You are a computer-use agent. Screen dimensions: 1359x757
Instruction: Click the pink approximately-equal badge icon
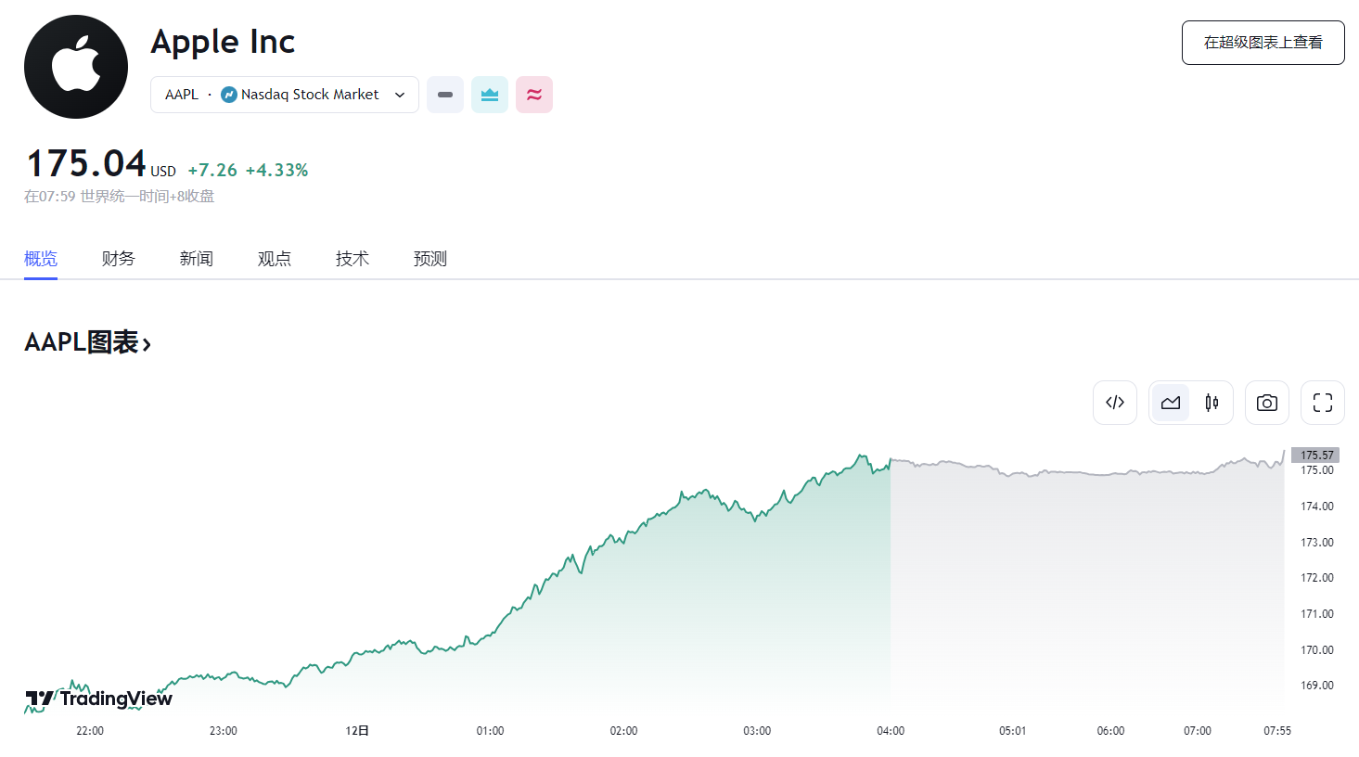pyautogui.click(x=534, y=95)
